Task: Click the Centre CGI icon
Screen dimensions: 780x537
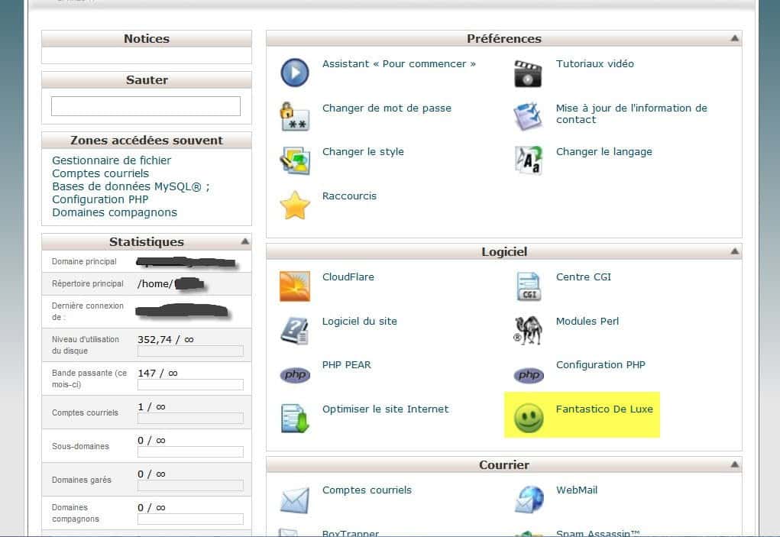Action: pos(528,286)
